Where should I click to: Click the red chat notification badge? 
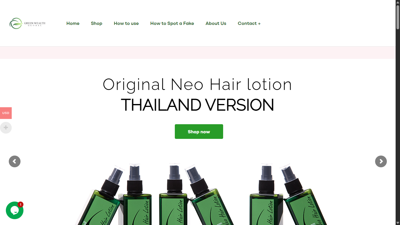coord(20,204)
